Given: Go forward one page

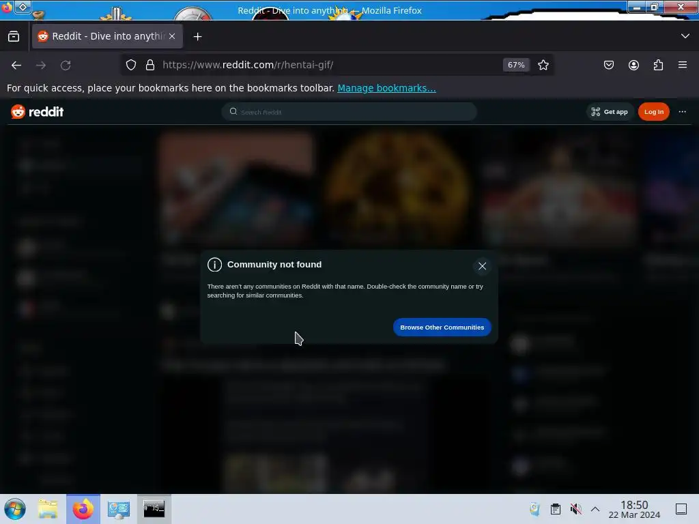Looking at the screenshot, I should (x=41, y=65).
